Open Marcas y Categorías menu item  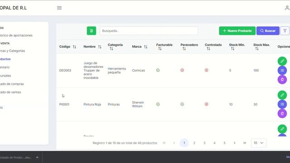(x=12, y=51)
